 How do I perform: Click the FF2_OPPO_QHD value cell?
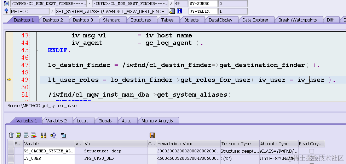116,158
